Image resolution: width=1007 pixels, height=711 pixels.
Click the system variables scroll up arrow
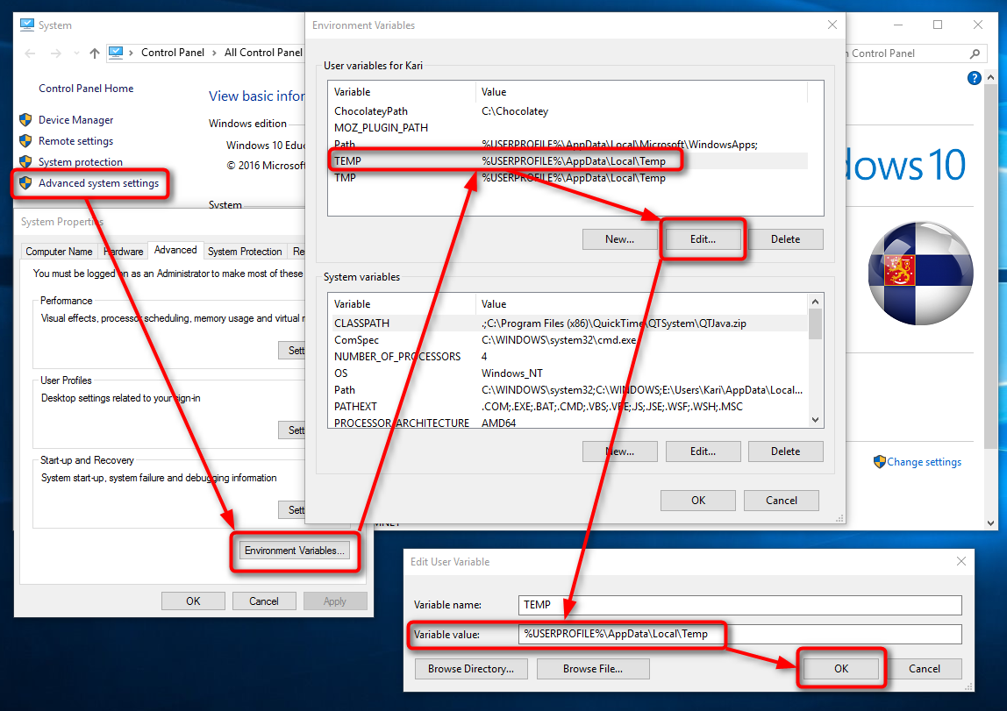coord(815,302)
